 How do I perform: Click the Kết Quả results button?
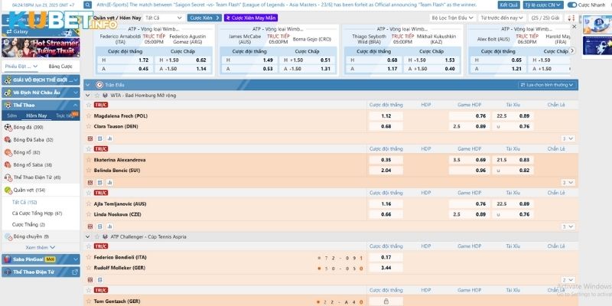click(x=508, y=5)
